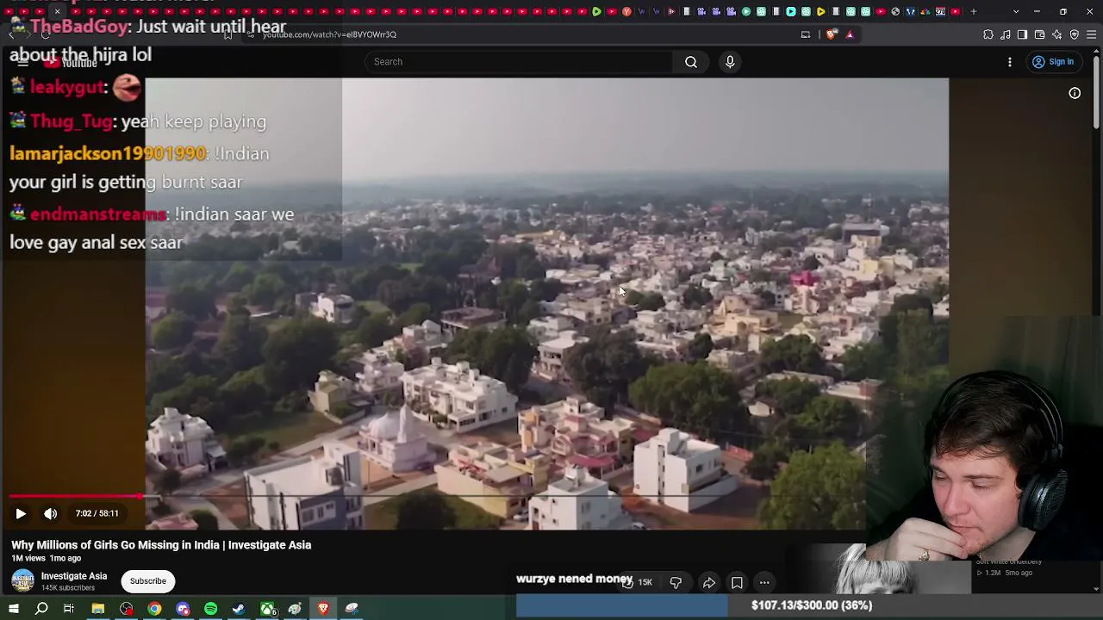1103x620 pixels.
Task: Subscribe to the Investigate Asia channel
Action: tap(148, 581)
